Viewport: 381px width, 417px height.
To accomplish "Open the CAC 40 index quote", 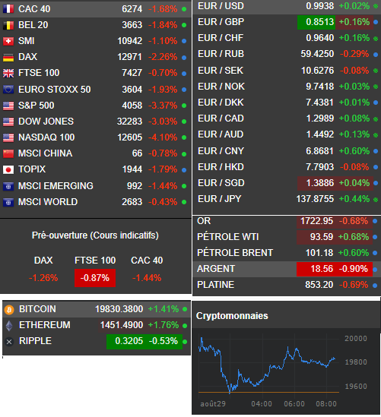I will point(96,9).
